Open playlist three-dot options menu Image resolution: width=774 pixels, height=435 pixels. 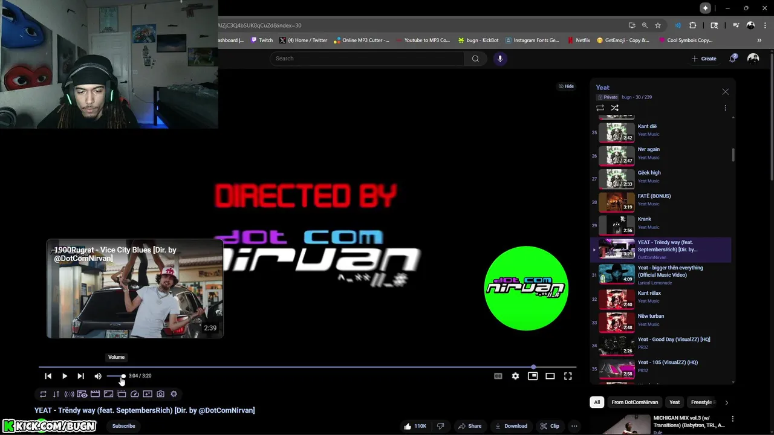[725, 108]
